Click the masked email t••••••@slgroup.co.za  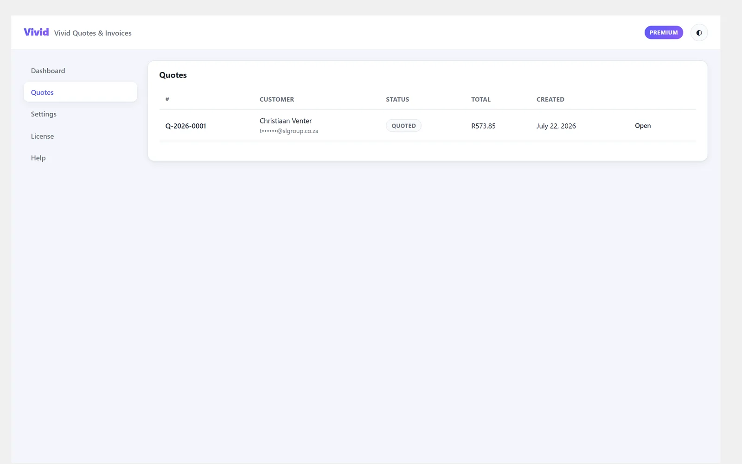click(x=289, y=131)
